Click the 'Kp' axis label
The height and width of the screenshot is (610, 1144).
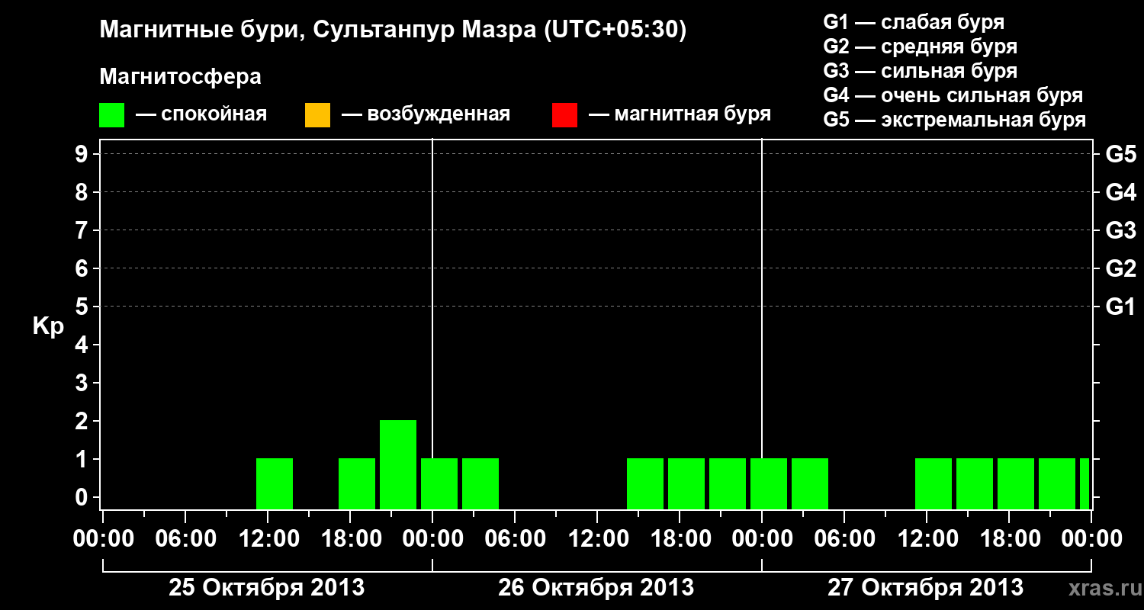(48, 326)
